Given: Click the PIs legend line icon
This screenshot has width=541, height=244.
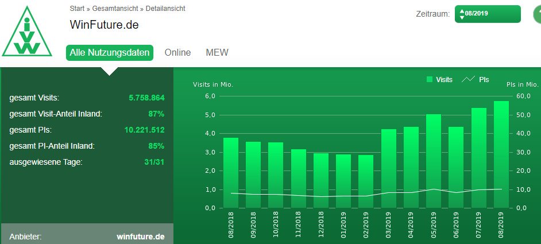Looking at the screenshot, I should [469, 79].
